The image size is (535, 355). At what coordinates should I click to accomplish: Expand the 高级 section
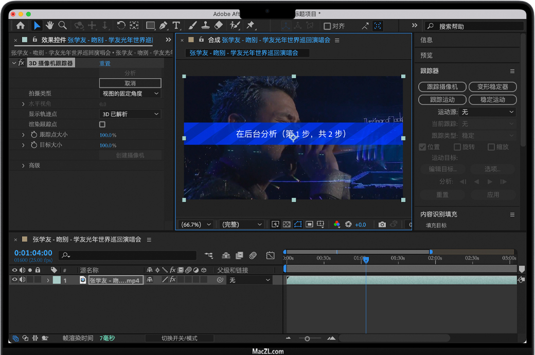[x=23, y=166]
